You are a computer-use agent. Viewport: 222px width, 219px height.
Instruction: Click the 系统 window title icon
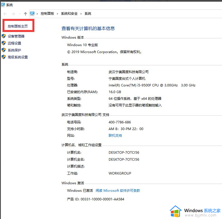point(3,5)
